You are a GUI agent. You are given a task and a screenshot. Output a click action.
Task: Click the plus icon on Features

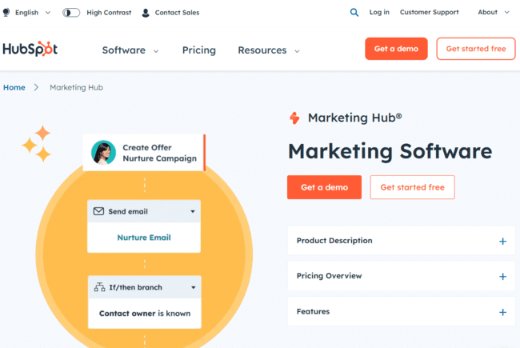pyautogui.click(x=502, y=312)
